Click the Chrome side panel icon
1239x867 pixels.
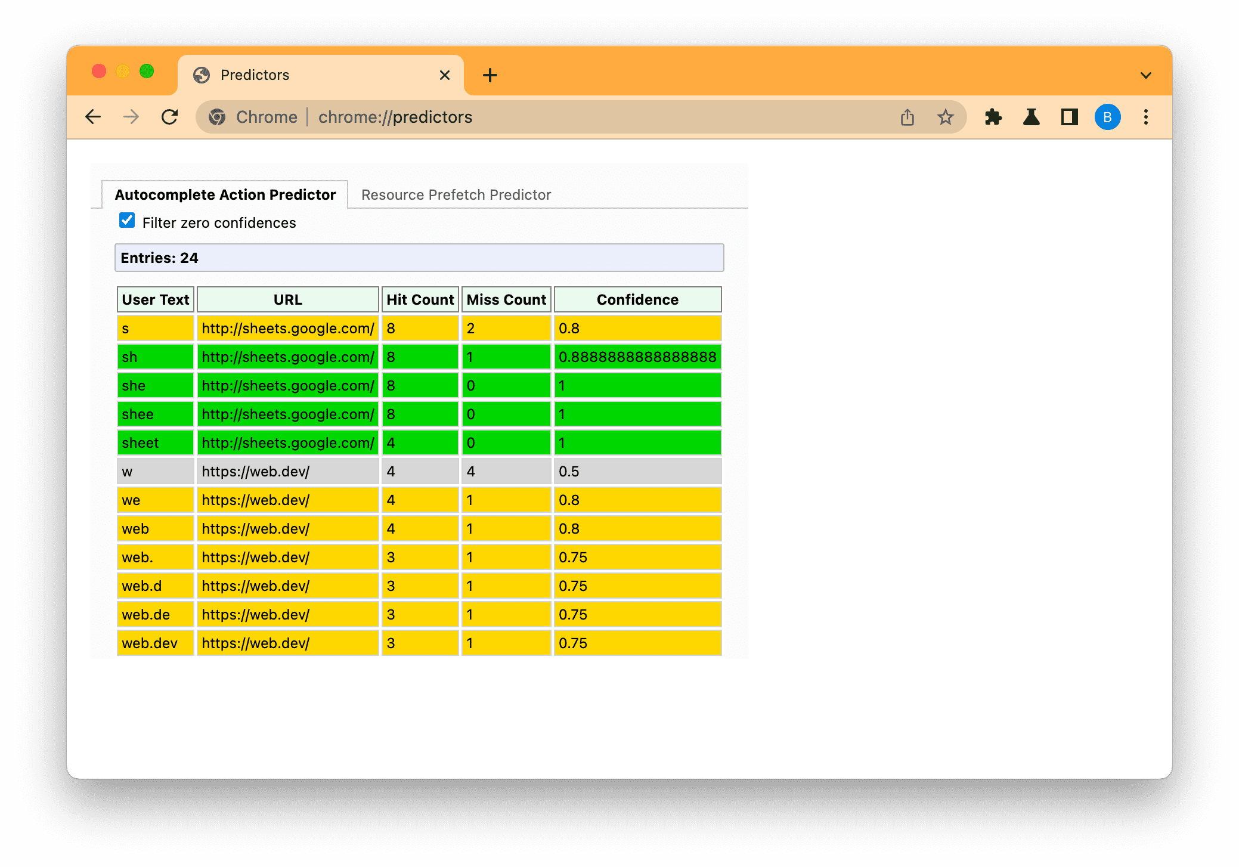click(1068, 117)
